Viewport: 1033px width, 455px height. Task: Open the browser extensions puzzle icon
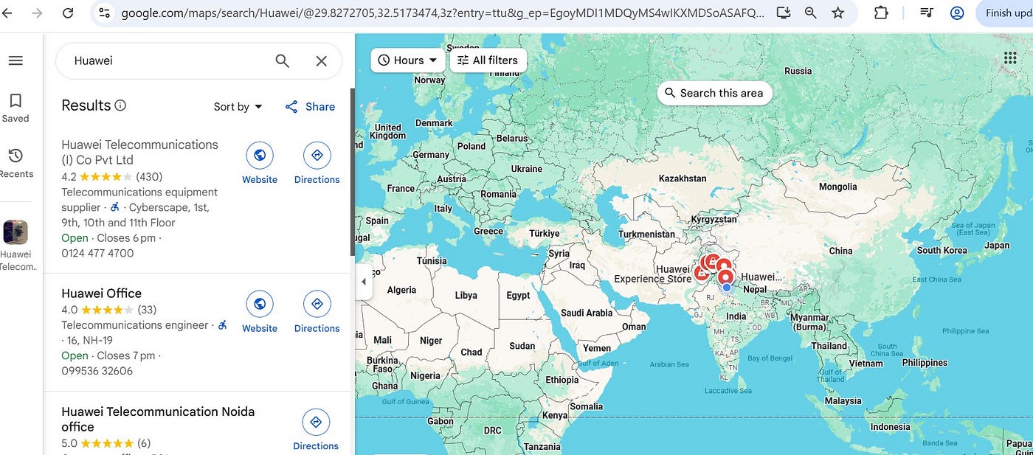tap(881, 13)
